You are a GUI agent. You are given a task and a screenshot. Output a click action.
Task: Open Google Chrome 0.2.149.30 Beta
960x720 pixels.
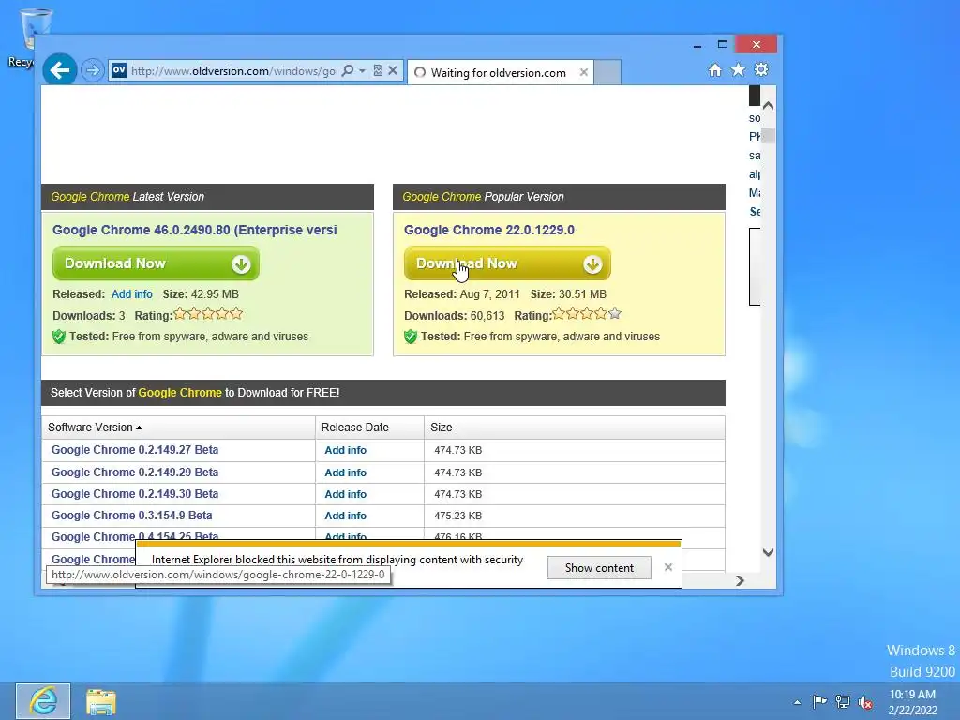coord(135,493)
